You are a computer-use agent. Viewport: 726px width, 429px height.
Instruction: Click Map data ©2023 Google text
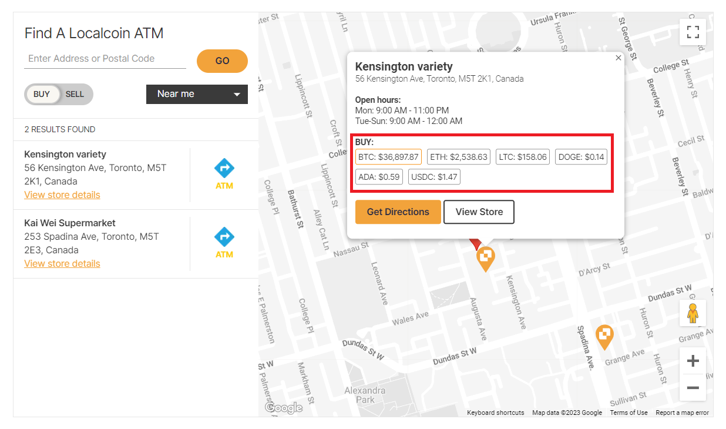pyautogui.click(x=567, y=413)
